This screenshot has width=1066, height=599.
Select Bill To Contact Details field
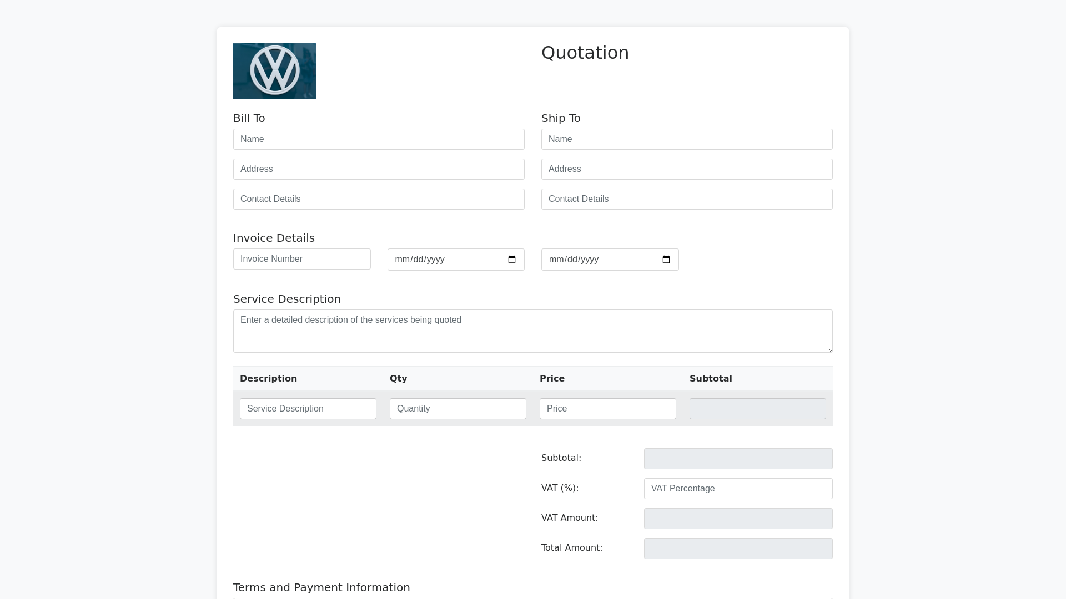(x=379, y=199)
